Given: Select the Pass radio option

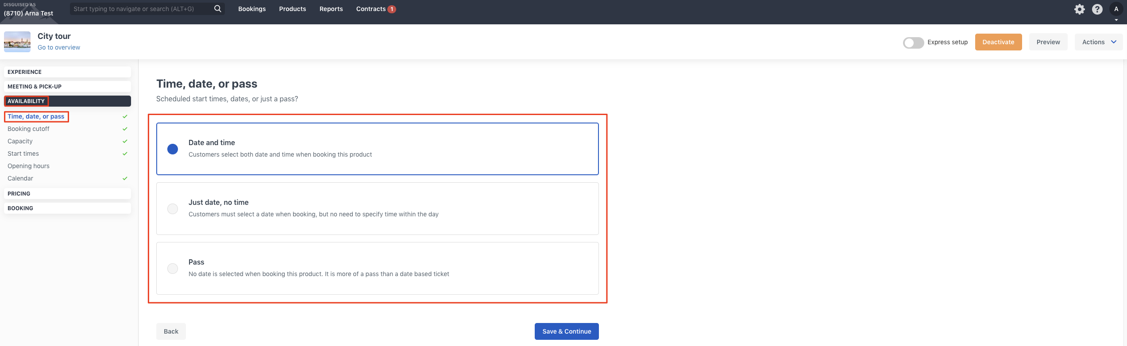Looking at the screenshot, I should click(x=173, y=269).
